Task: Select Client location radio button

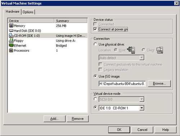Action: coord(143,50)
